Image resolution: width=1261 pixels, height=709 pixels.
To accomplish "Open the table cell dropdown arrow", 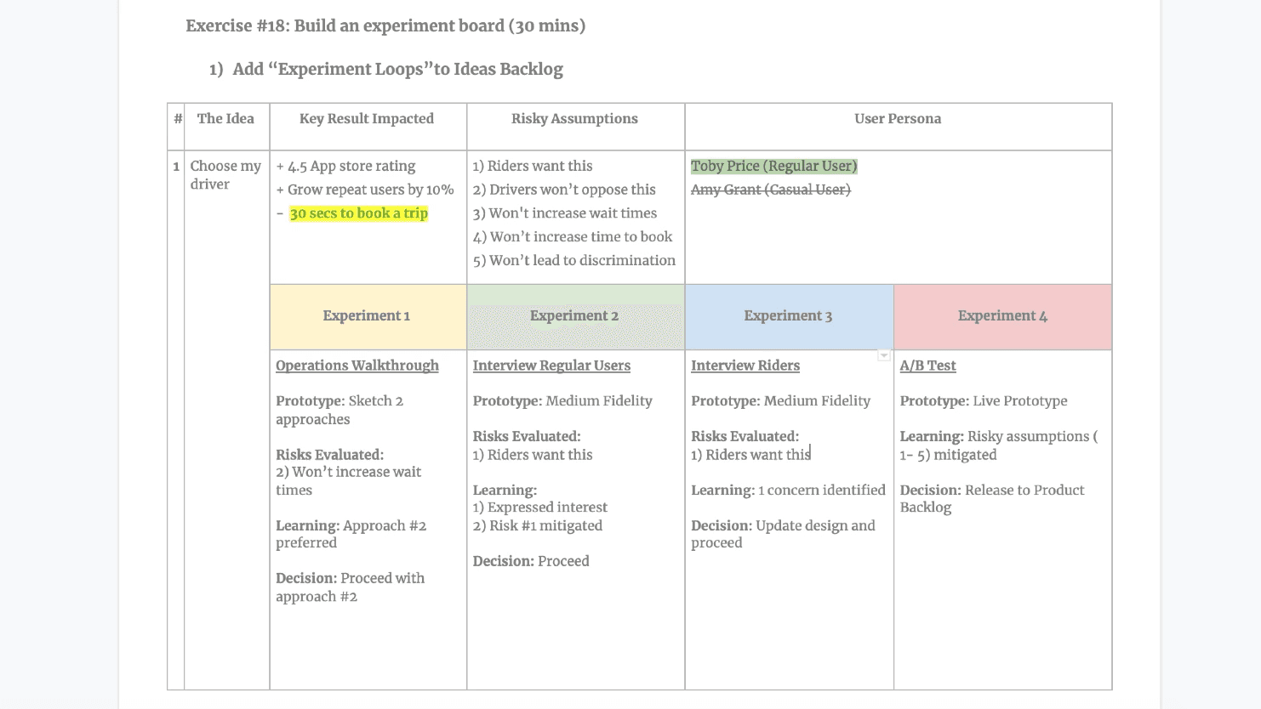I will point(884,355).
